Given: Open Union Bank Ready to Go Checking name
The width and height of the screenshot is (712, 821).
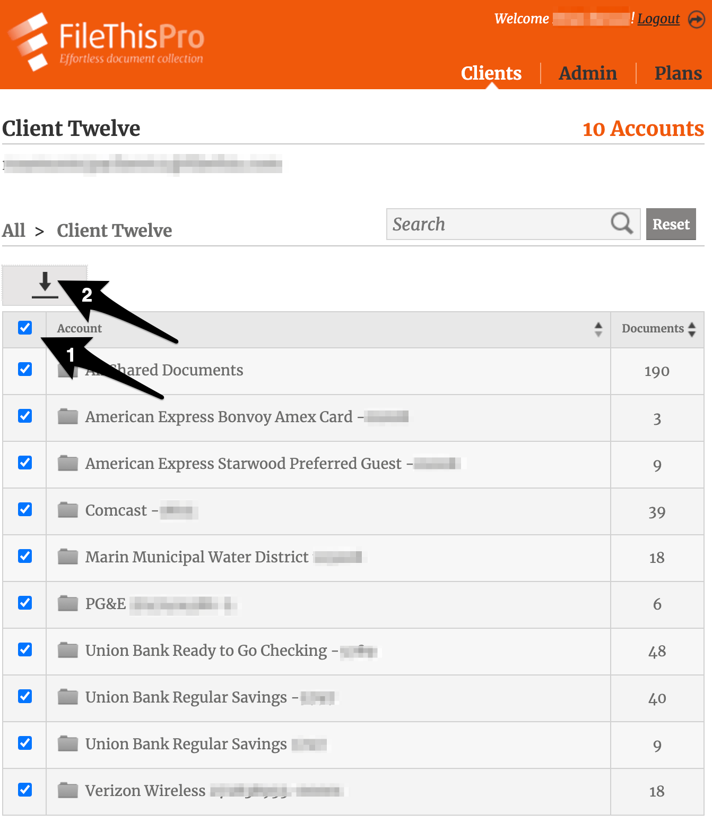Looking at the screenshot, I should click(x=206, y=651).
